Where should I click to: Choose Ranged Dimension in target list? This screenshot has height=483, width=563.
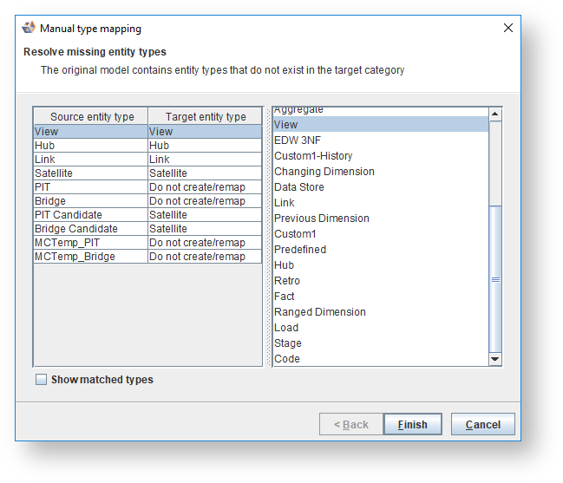pos(381,312)
